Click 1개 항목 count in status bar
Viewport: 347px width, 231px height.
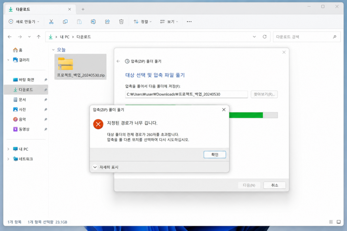[x=14, y=222]
